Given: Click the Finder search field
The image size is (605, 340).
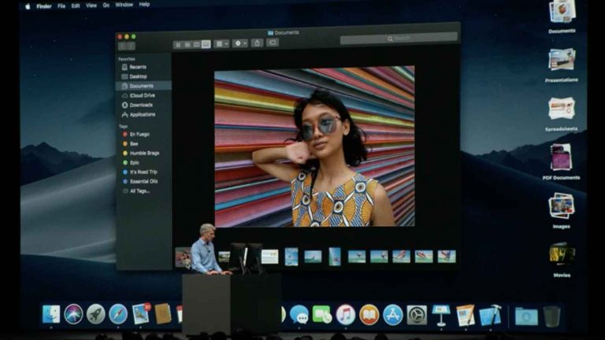Looking at the screenshot, I should tap(399, 38).
